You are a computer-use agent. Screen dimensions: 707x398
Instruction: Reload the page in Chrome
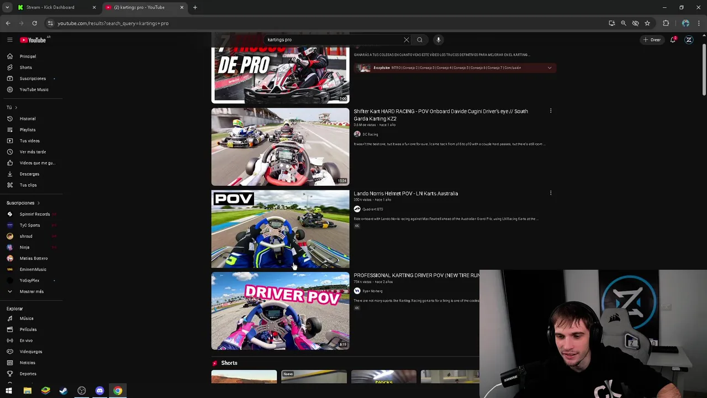tap(34, 23)
